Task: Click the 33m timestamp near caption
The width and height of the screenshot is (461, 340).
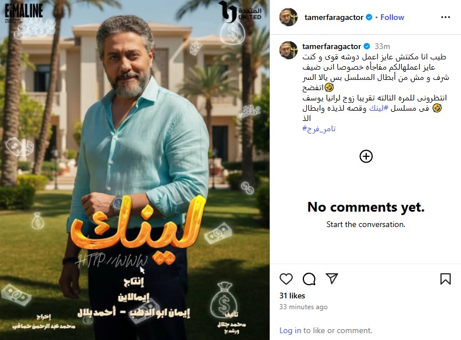Action: click(382, 46)
